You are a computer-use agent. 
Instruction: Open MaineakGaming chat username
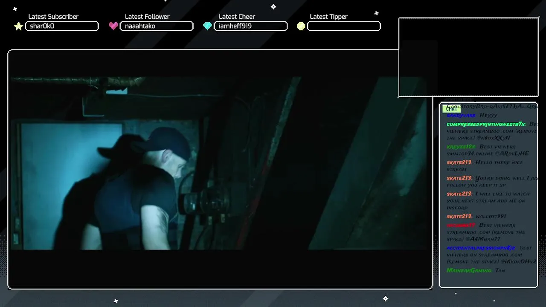coord(469,271)
